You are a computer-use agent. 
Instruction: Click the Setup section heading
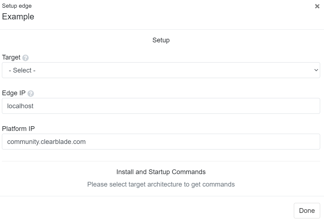(161, 40)
